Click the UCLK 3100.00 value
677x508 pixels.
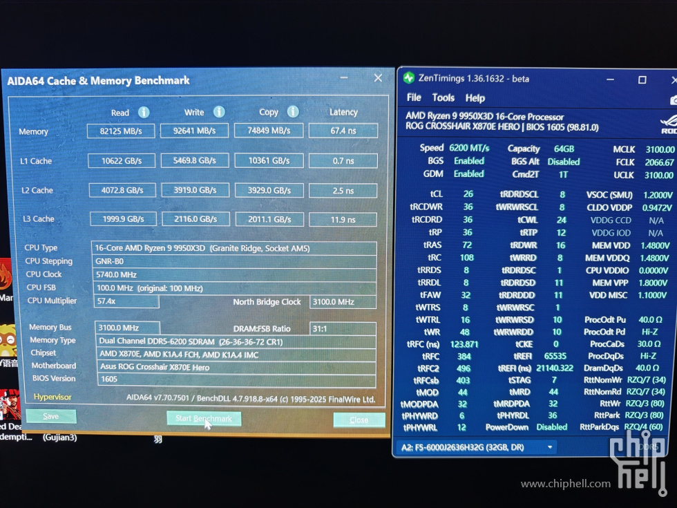(x=659, y=176)
